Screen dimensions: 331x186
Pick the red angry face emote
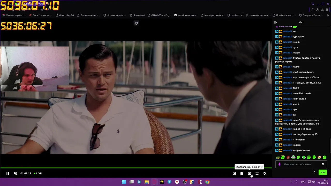[x=288, y=157]
